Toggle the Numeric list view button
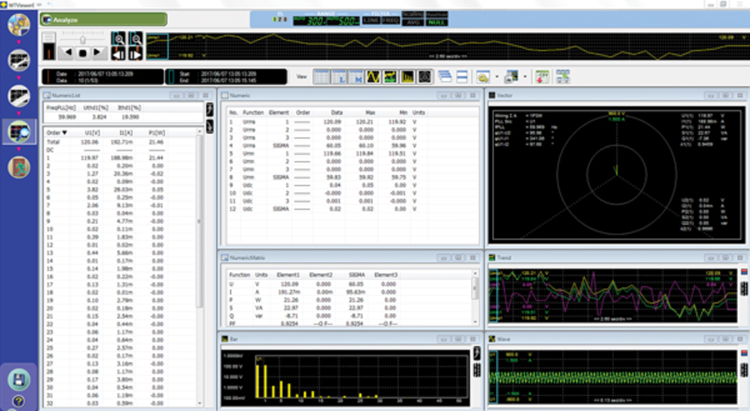 coord(339,77)
